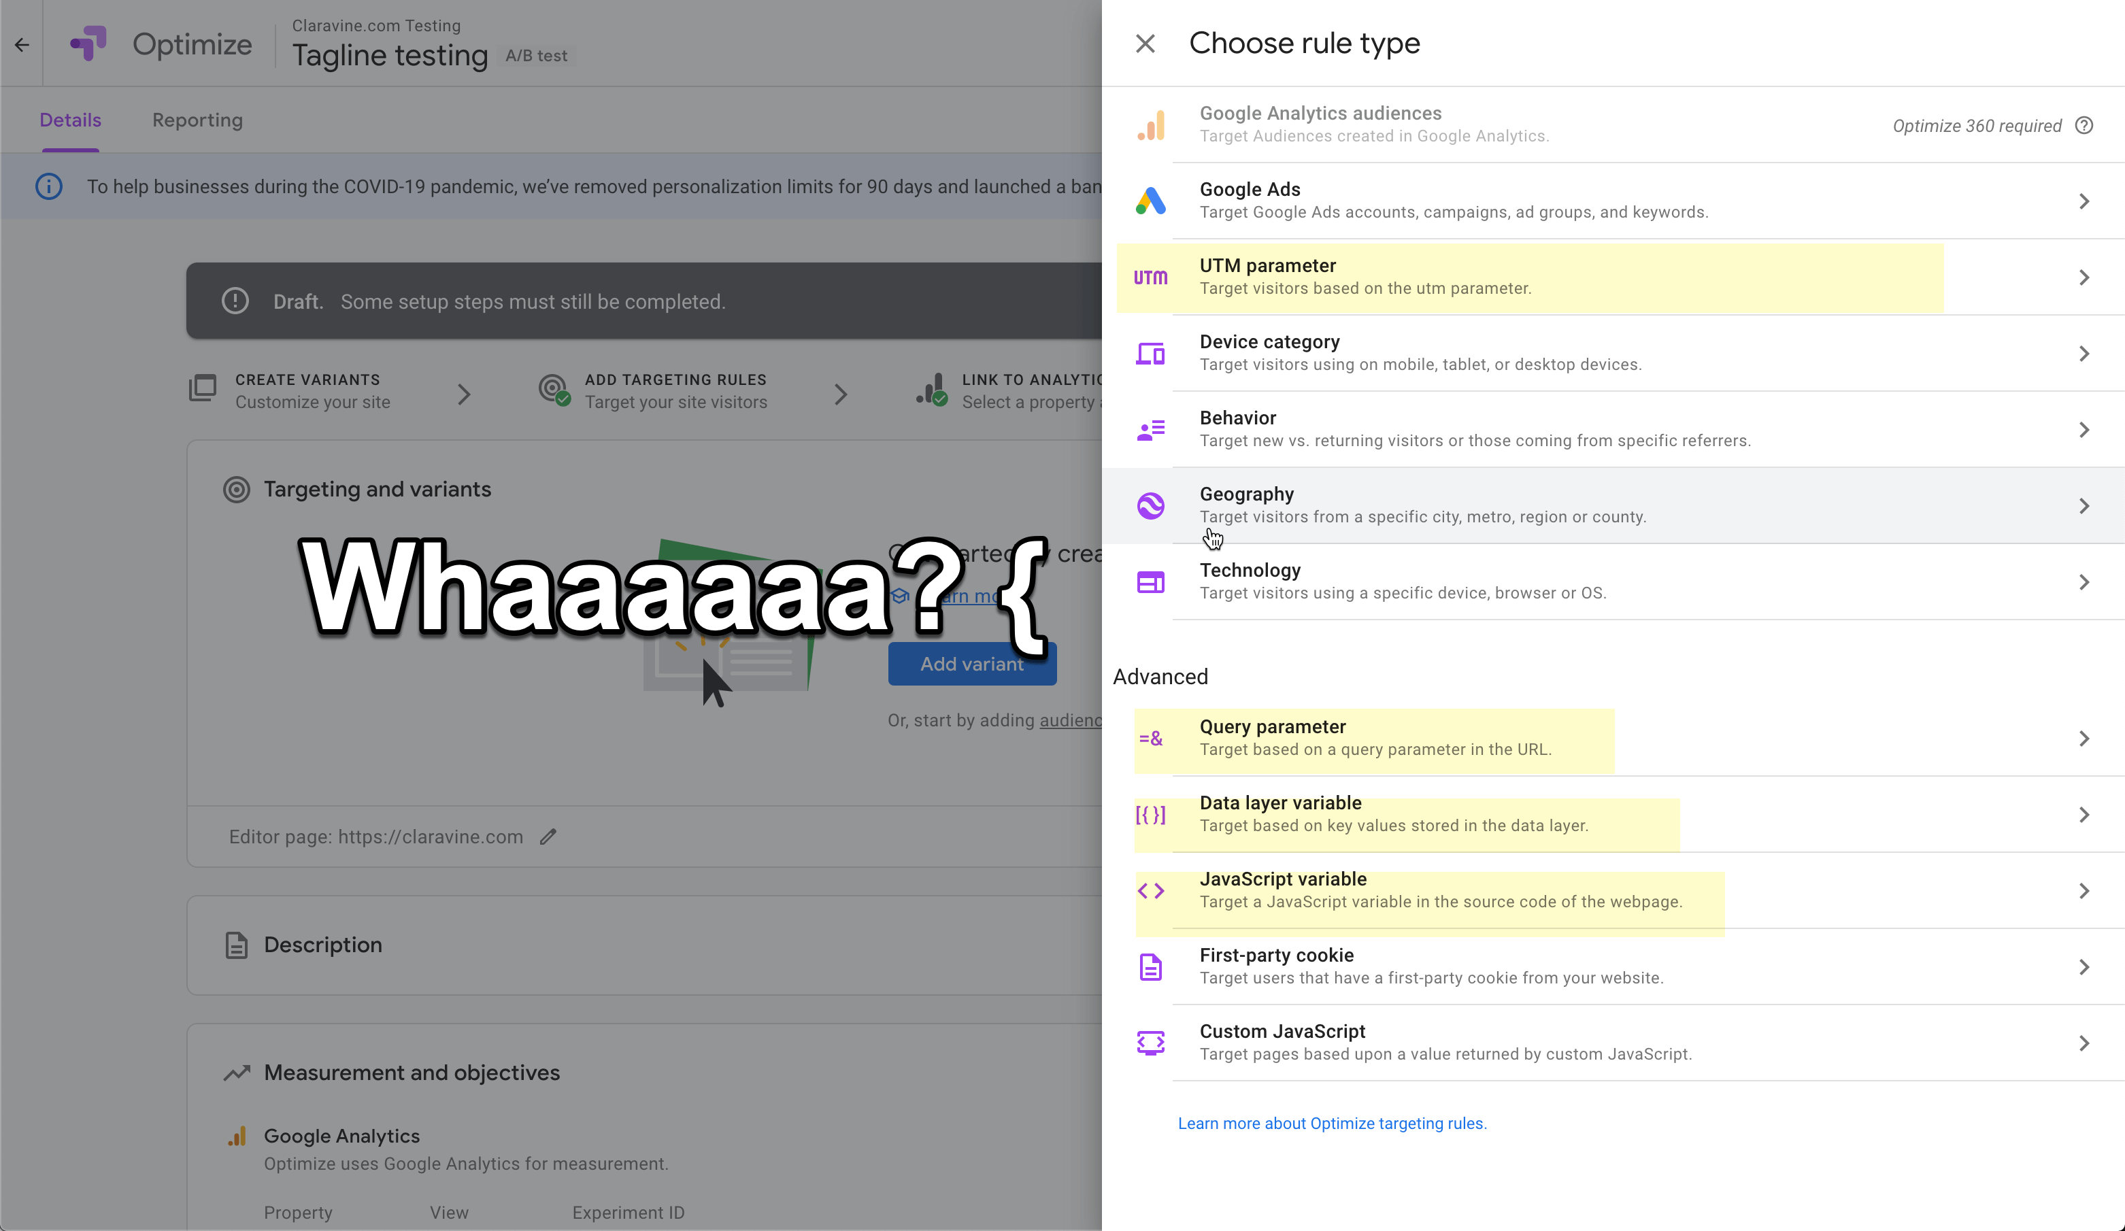Click the Claravine.com editor page link
The image size is (2125, 1231).
(429, 837)
